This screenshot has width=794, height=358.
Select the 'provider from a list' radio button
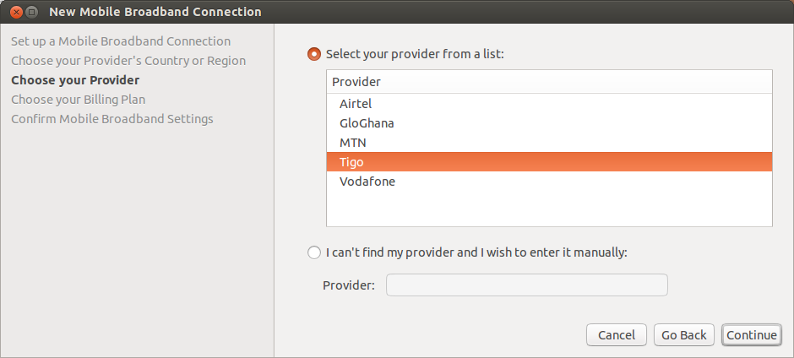[314, 54]
